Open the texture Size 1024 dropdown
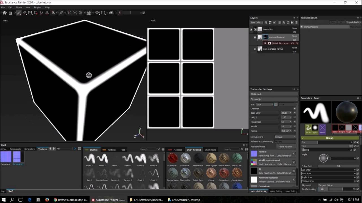 click(264, 104)
